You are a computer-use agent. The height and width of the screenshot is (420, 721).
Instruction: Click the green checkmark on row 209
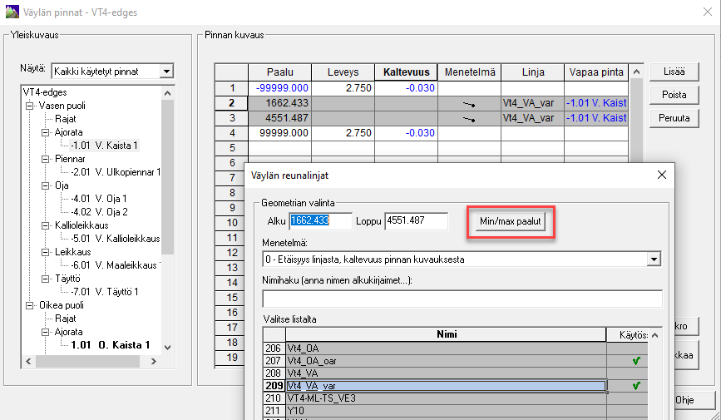(636, 386)
